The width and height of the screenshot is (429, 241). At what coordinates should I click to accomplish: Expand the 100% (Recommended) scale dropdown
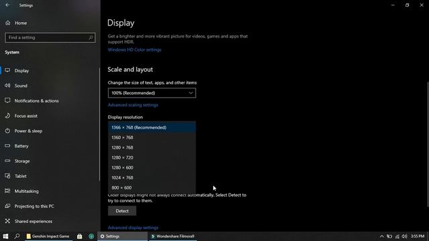tap(152, 93)
